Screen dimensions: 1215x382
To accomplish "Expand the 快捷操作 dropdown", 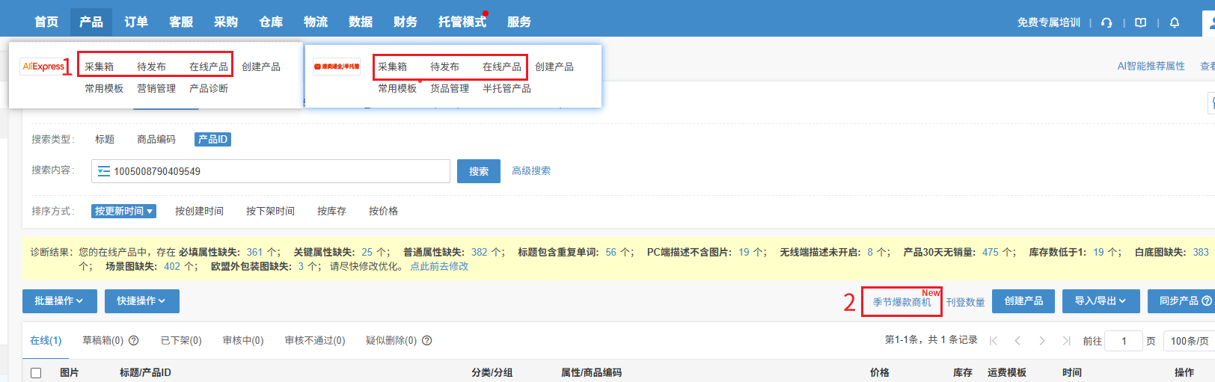I will click(x=141, y=301).
